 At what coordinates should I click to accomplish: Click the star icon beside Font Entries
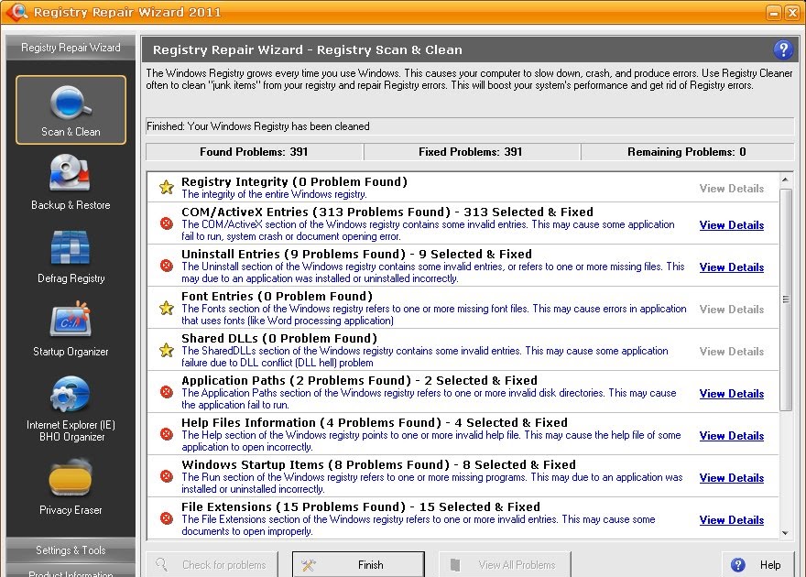(x=166, y=308)
